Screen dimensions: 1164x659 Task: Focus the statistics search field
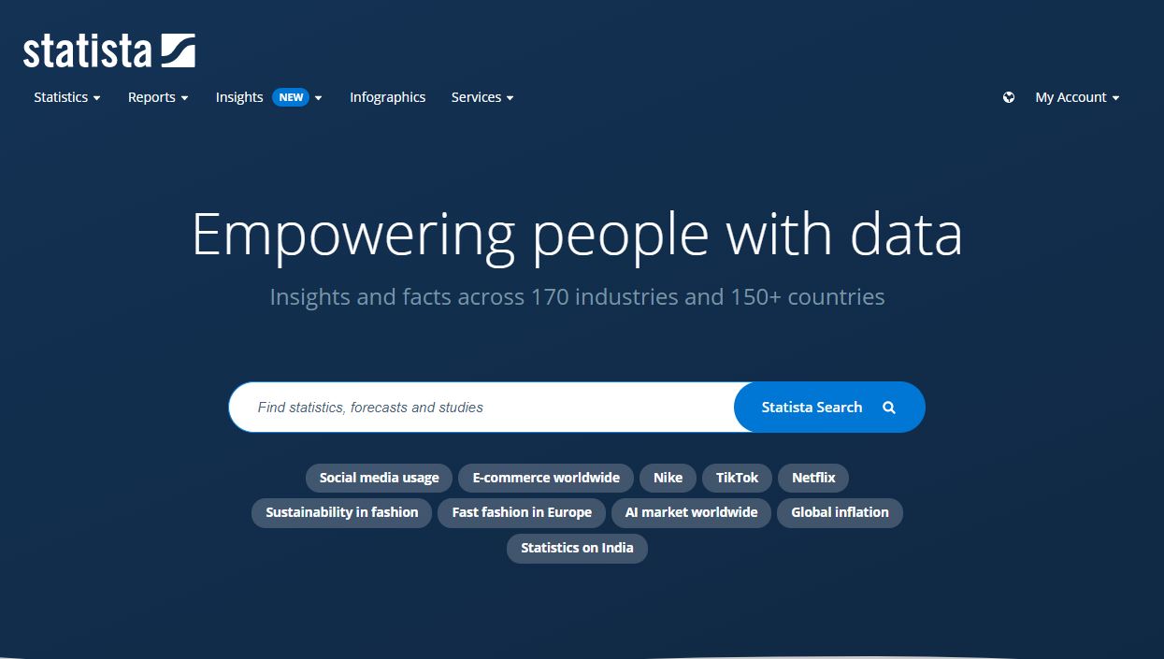[481, 408]
